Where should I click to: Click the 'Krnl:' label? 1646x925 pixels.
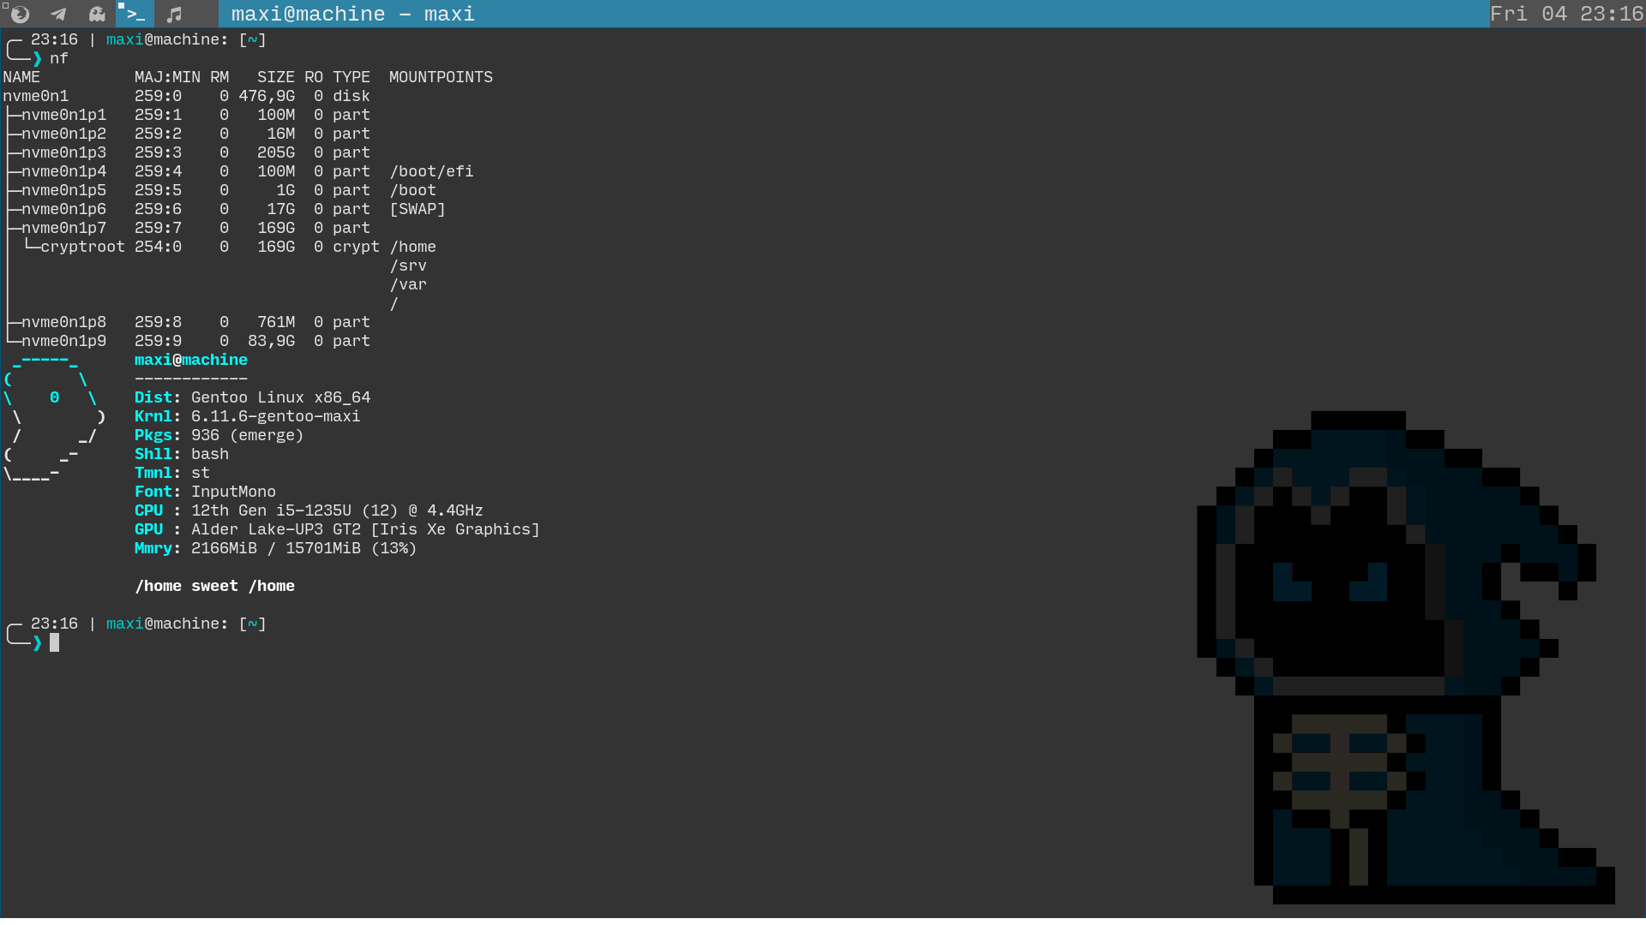tap(158, 416)
